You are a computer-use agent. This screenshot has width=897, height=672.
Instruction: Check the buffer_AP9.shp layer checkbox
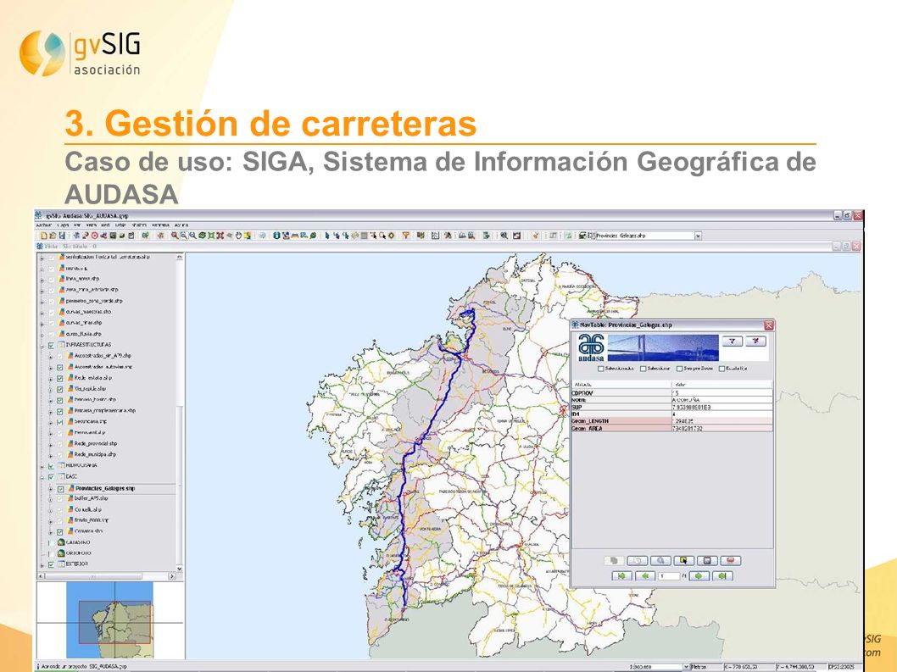tap(60, 499)
